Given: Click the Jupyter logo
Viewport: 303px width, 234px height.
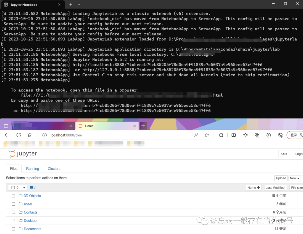Looking at the screenshot, I should (23, 154).
